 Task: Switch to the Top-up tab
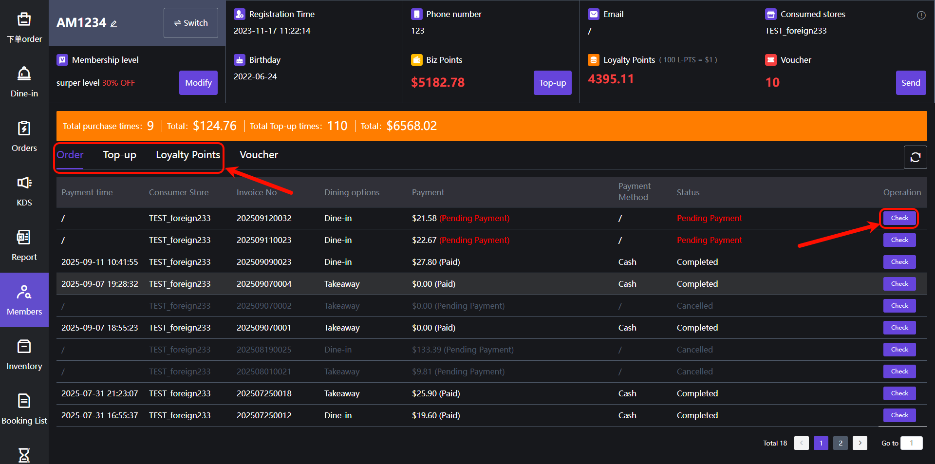click(119, 155)
